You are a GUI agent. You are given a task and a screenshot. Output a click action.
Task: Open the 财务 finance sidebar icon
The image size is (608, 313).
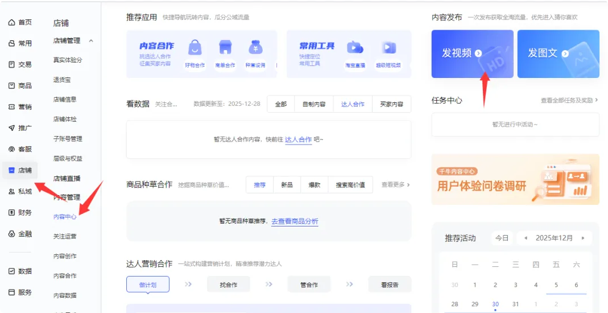coord(11,212)
